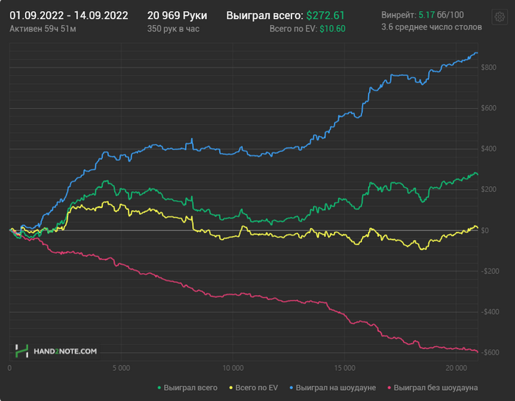This screenshot has height=401, width=515.
Task: Hide the 'Выиграл без шоудауна' series label
Action: pos(436,387)
